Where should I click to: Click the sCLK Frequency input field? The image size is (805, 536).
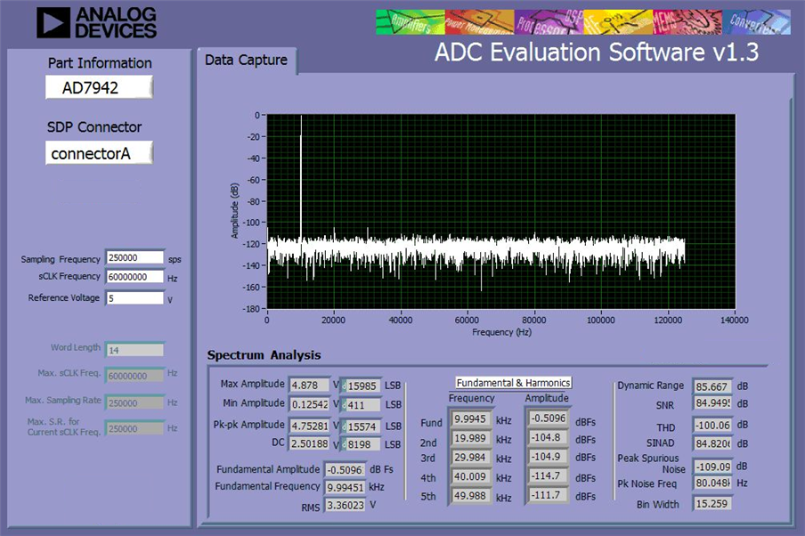(x=135, y=277)
